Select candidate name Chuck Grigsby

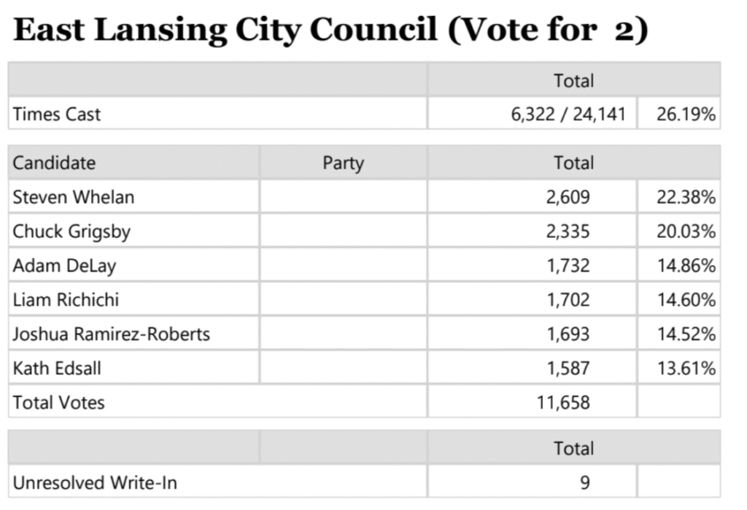(71, 232)
